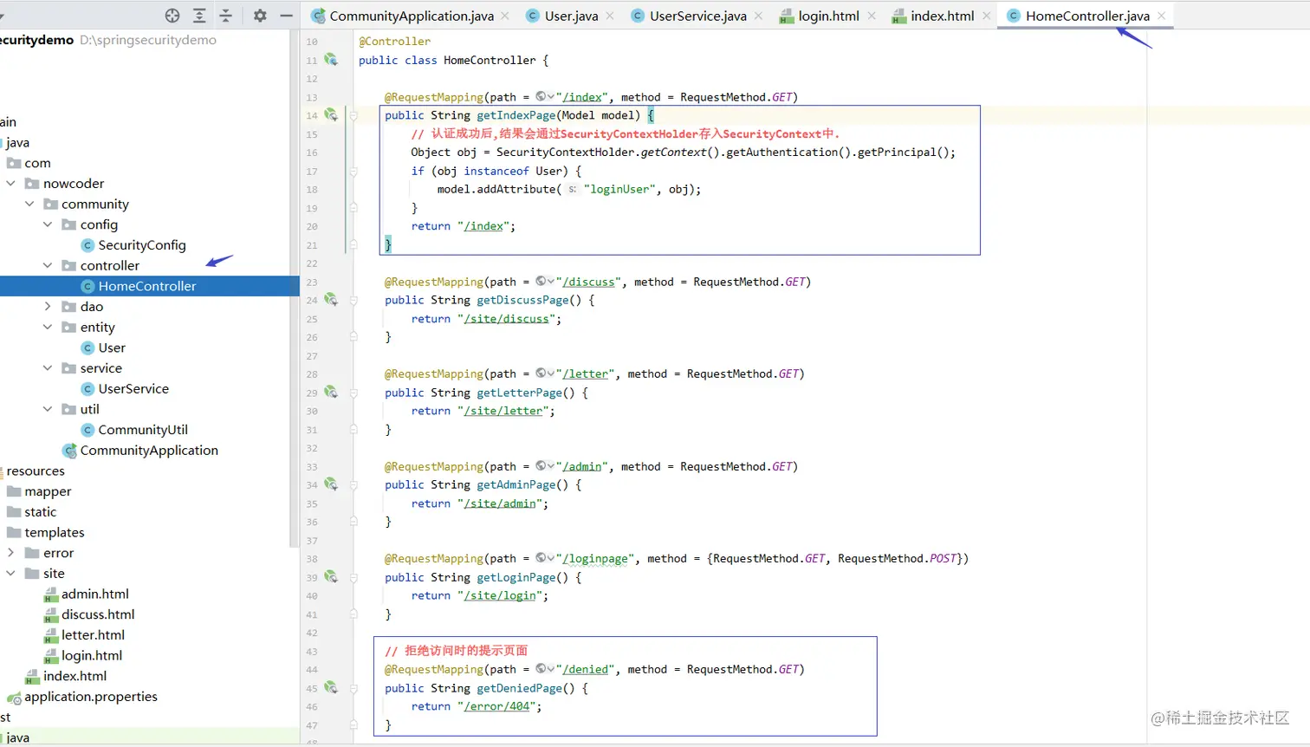The image size is (1310, 747).
Task: Collapse the service folder
Action: click(48, 368)
